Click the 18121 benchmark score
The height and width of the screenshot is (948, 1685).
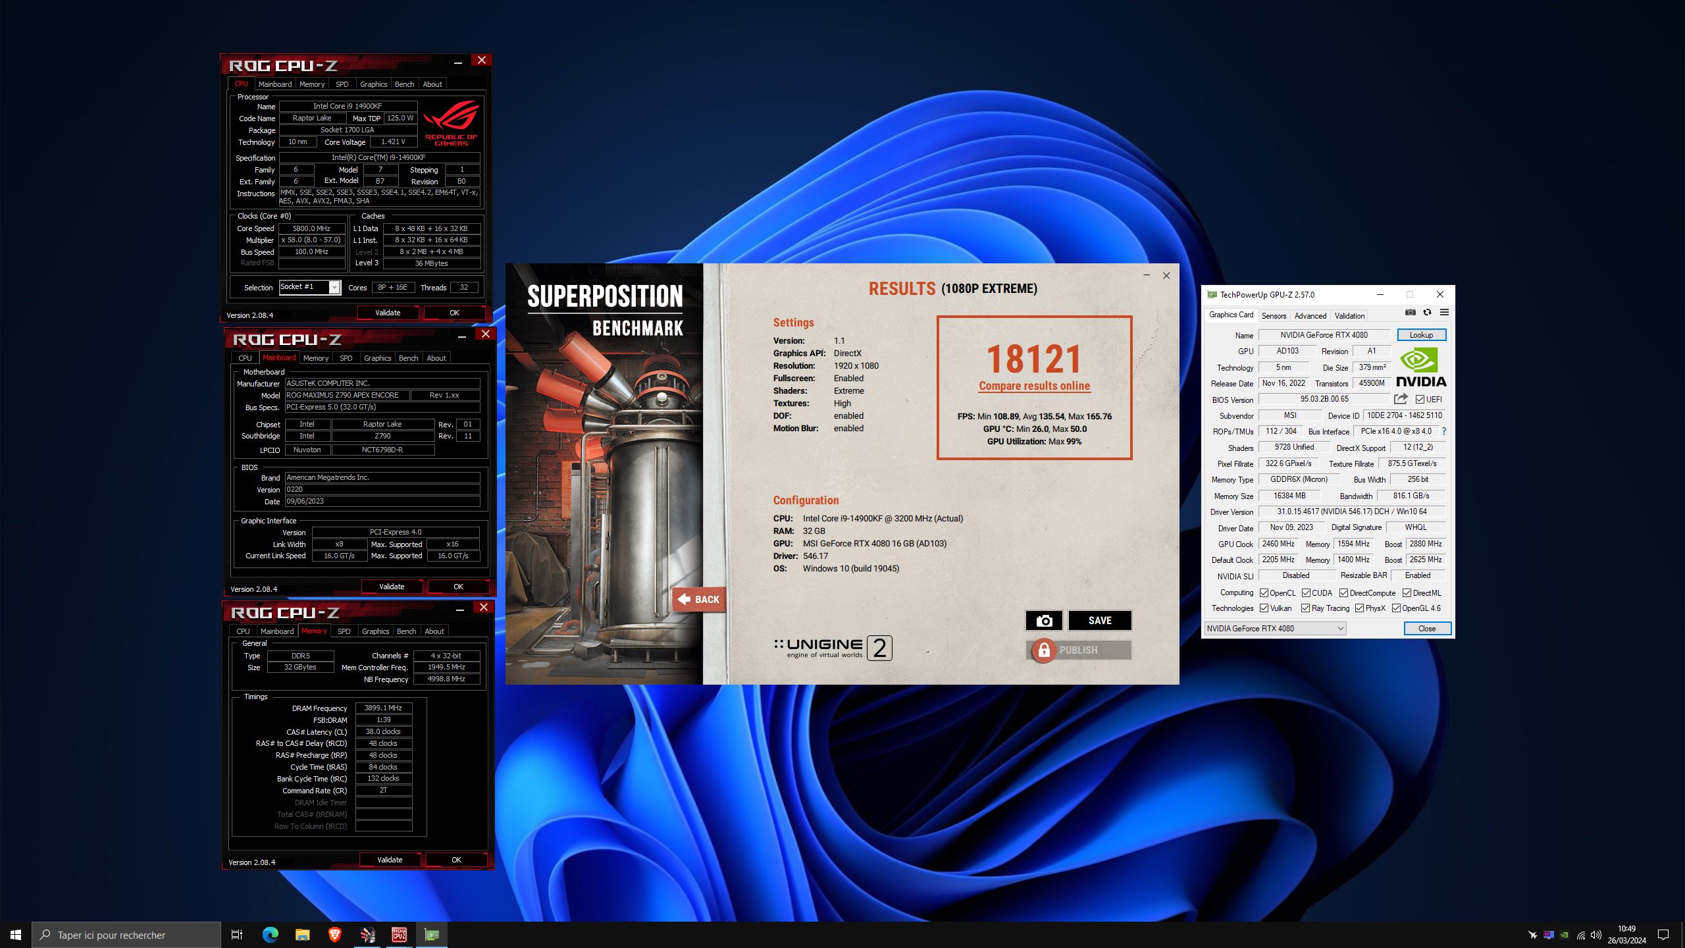[1034, 359]
